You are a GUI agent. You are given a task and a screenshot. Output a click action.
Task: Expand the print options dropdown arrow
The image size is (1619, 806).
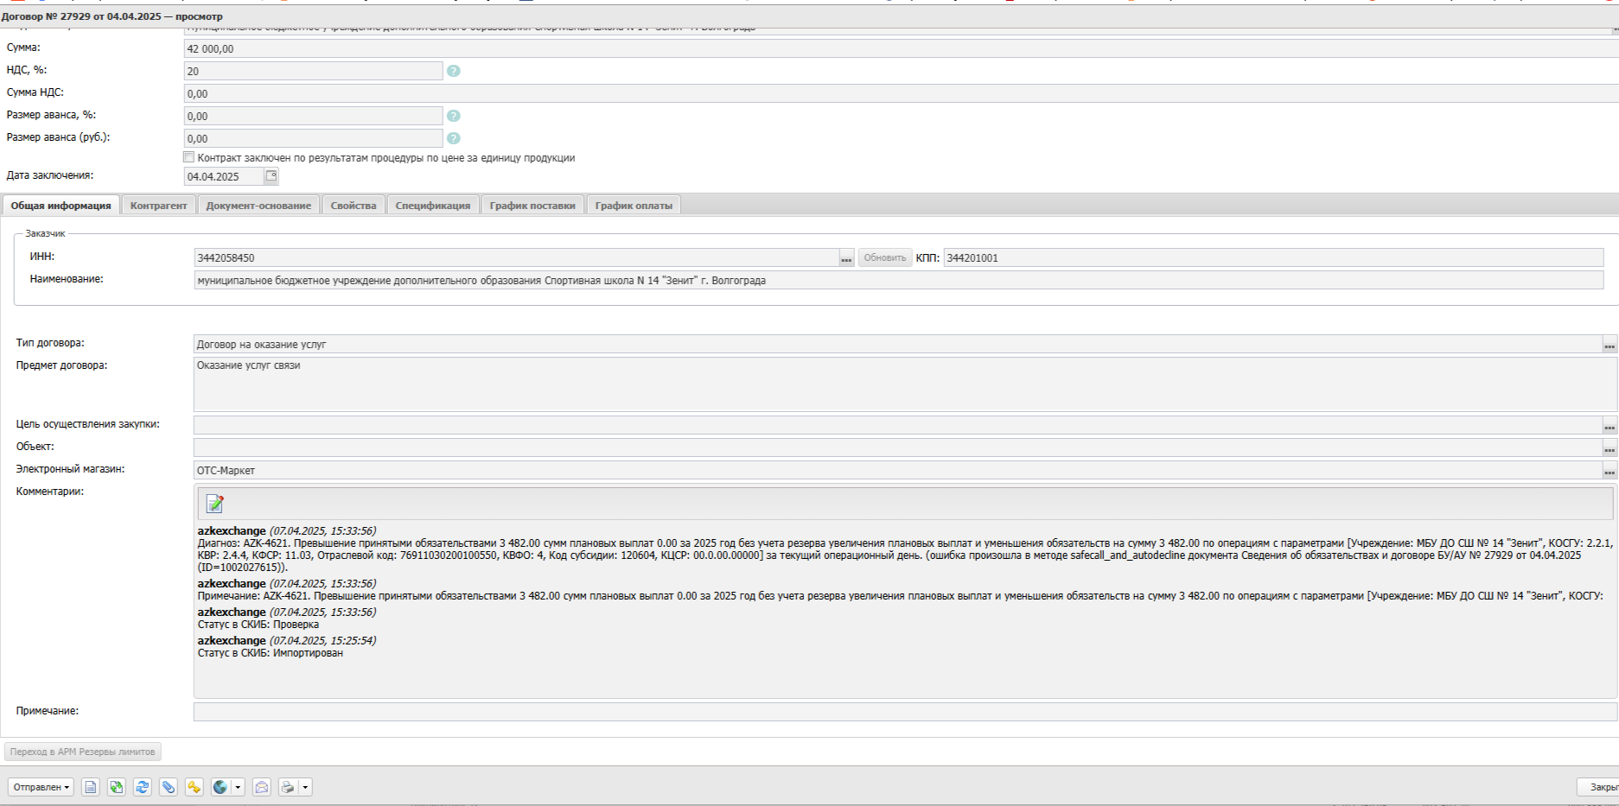pyautogui.click(x=305, y=787)
